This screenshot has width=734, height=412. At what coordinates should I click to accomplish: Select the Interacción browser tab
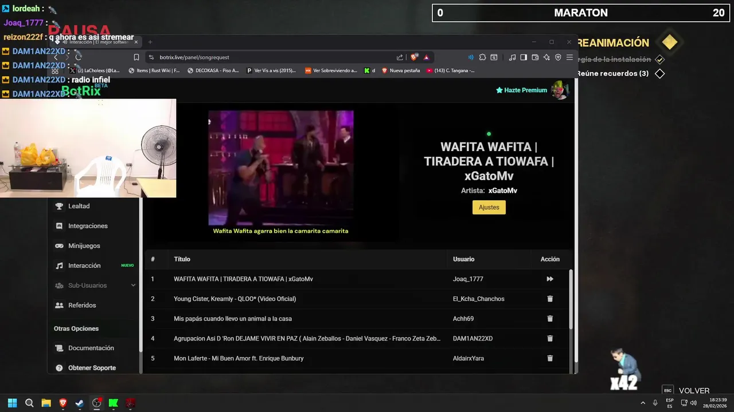(97, 42)
